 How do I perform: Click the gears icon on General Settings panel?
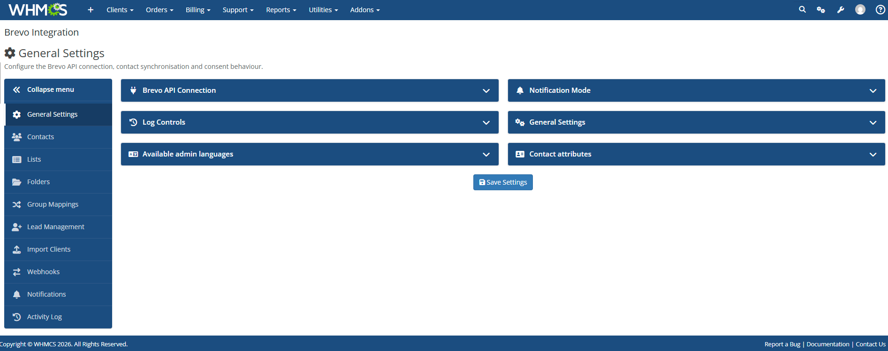coord(520,122)
